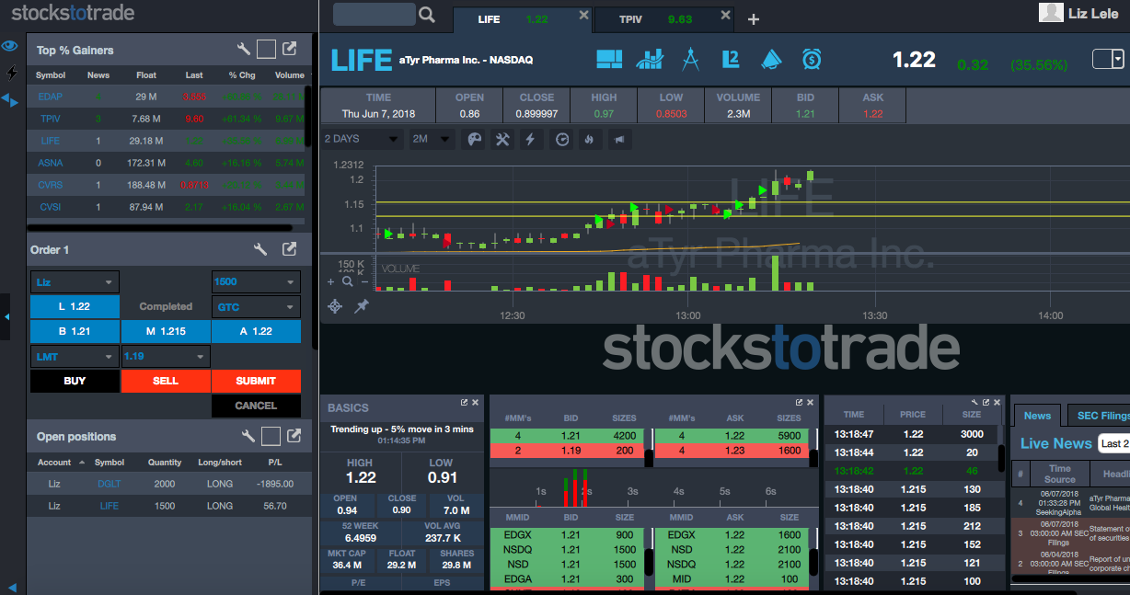Select the News tab
Image resolution: width=1130 pixels, height=595 pixels.
[1037, 416]
